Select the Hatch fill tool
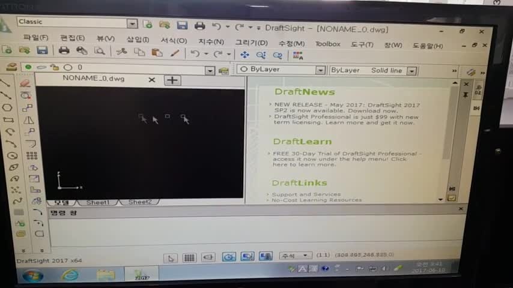This screenshot has height=288, width=513. [19, 212]
